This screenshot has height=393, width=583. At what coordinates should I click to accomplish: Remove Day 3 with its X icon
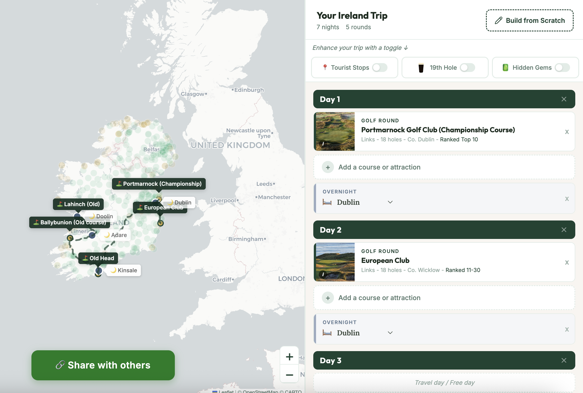[564, 360]
